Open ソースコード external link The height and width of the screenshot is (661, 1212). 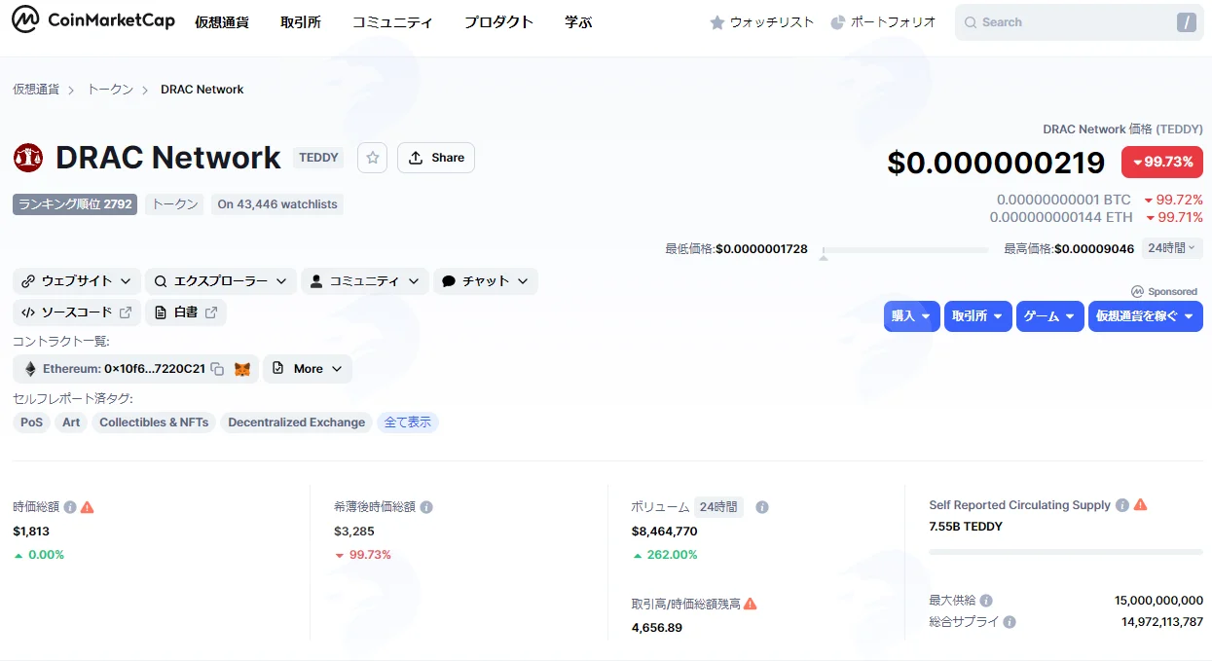click(x=77, y=312)
